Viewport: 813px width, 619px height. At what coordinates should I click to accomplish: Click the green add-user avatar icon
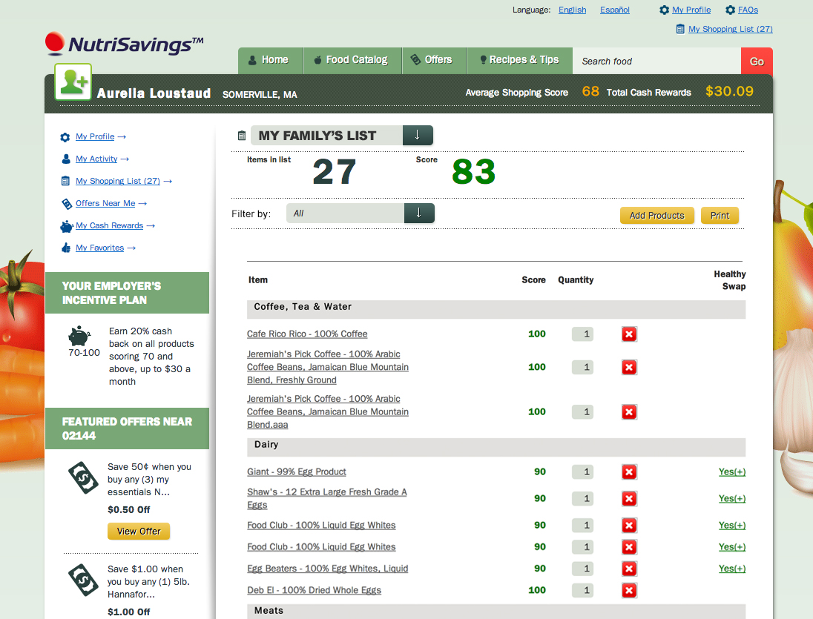tap(73, 82)
